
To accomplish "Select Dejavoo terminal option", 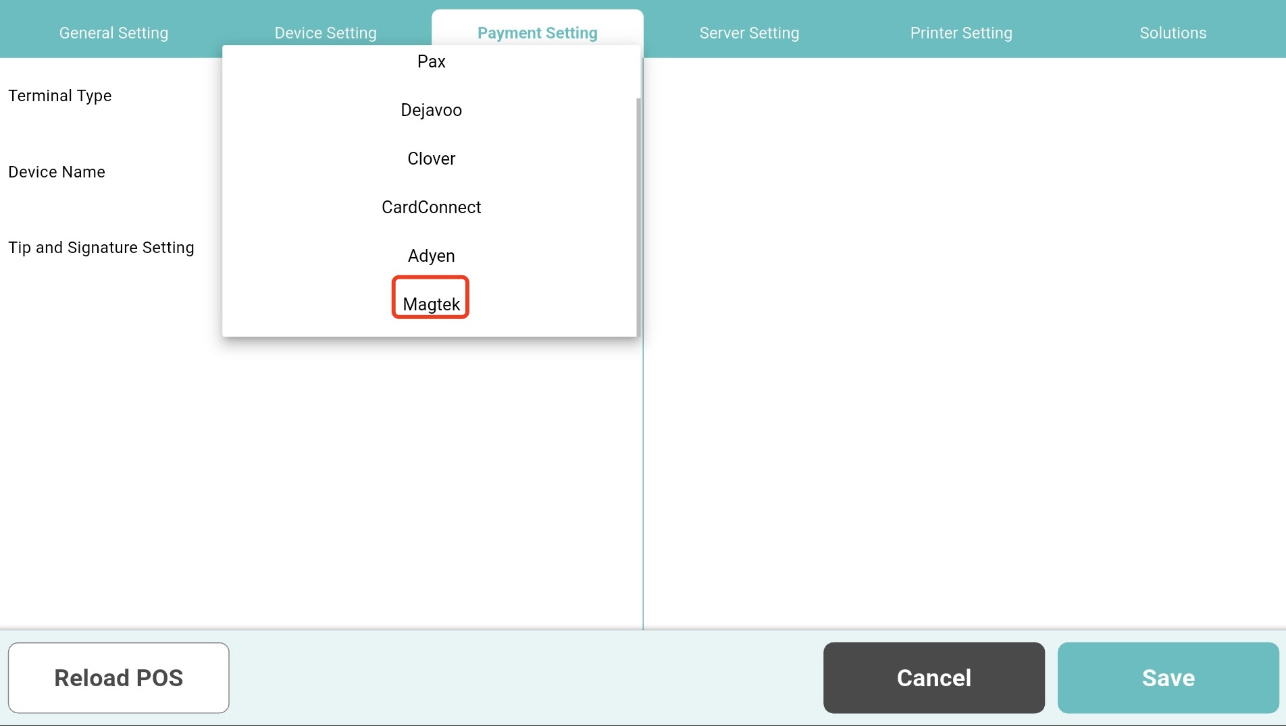I will click(431, 110).
